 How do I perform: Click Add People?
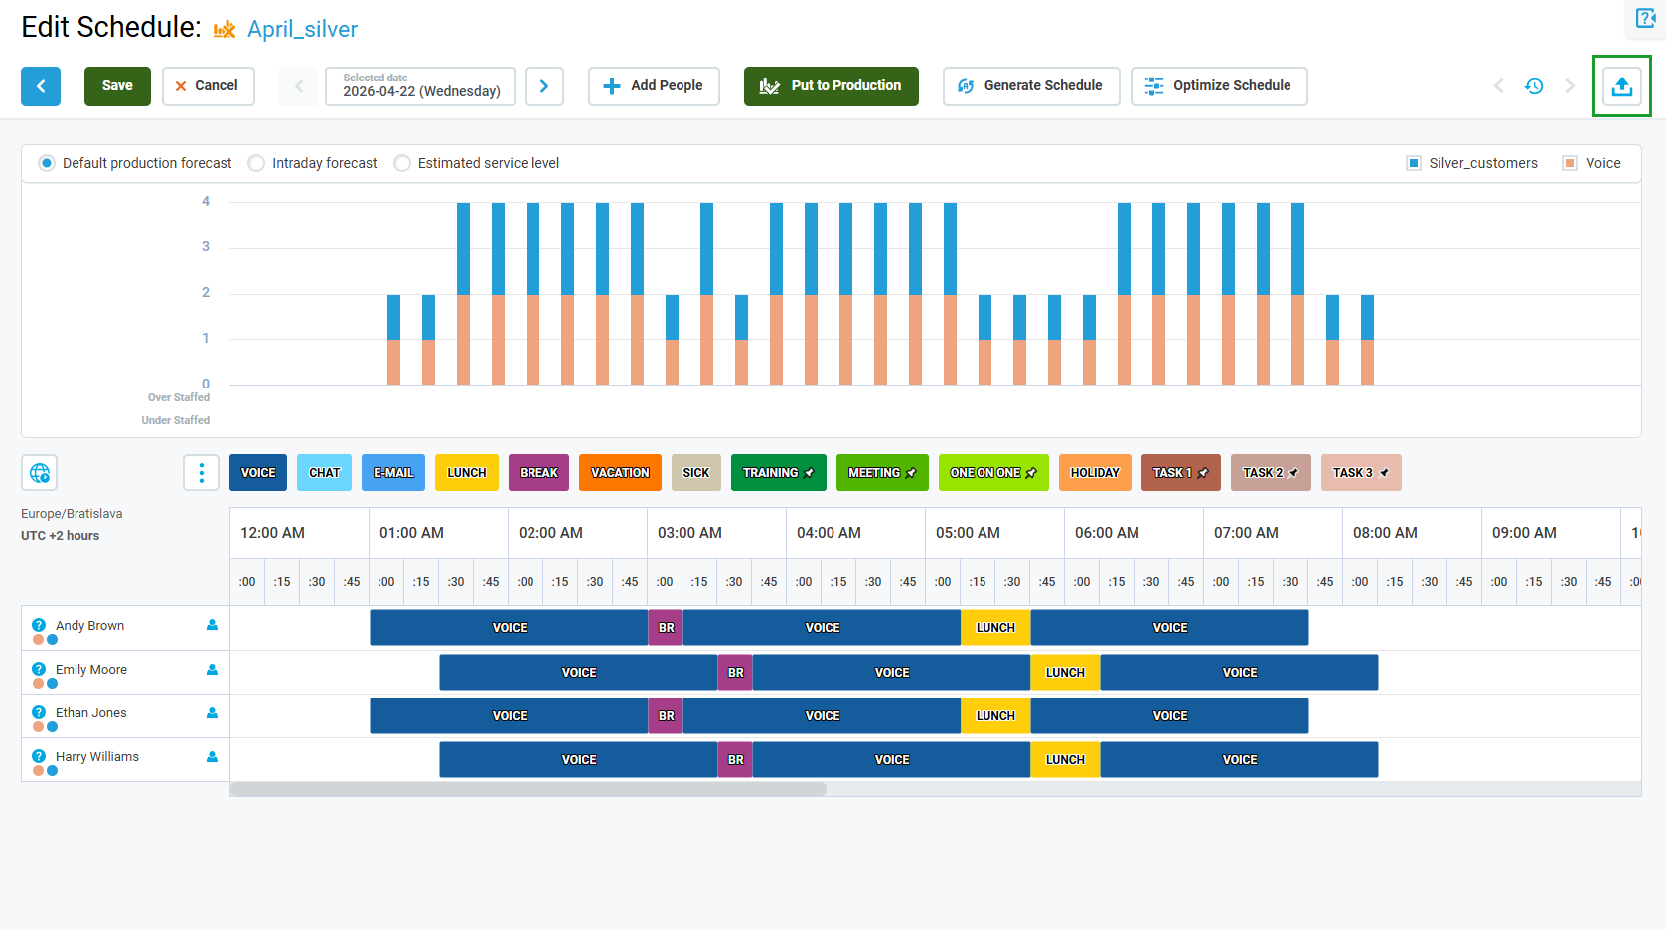click(x=654, y=86)
